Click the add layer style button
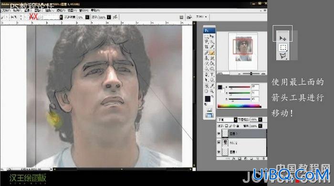The height and width of the screenshot is (186, 334). 234,159
